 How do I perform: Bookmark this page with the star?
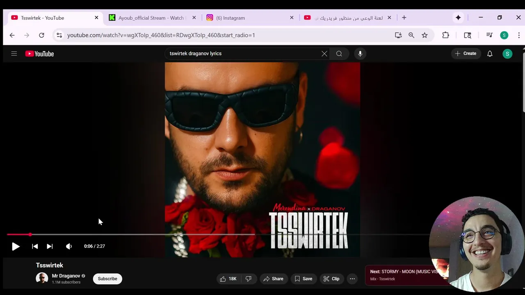[425, 35]
